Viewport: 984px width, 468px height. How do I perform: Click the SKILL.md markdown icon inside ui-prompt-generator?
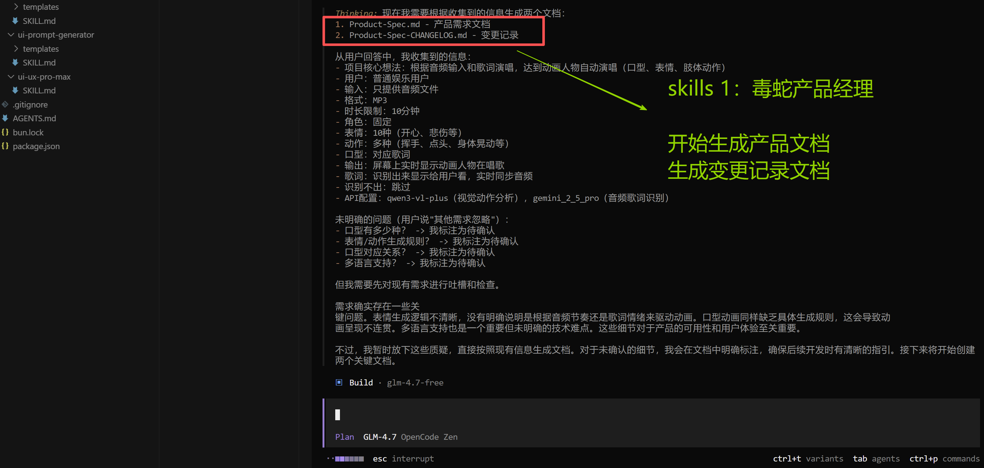(15, 63)
